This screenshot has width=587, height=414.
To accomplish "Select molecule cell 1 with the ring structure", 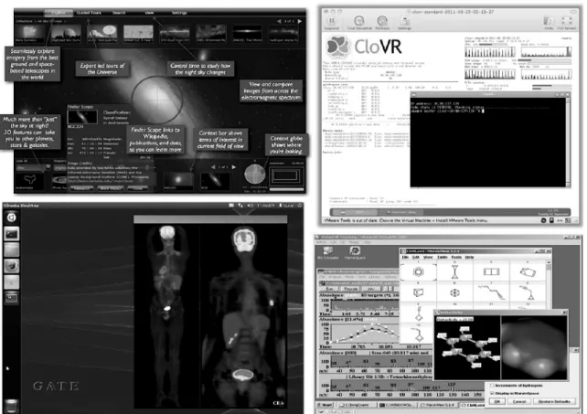I will tap(419, 271).
